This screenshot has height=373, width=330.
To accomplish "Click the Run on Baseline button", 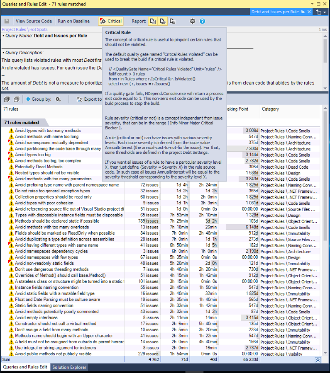I will pyautogui.click(x=73, y=21).
